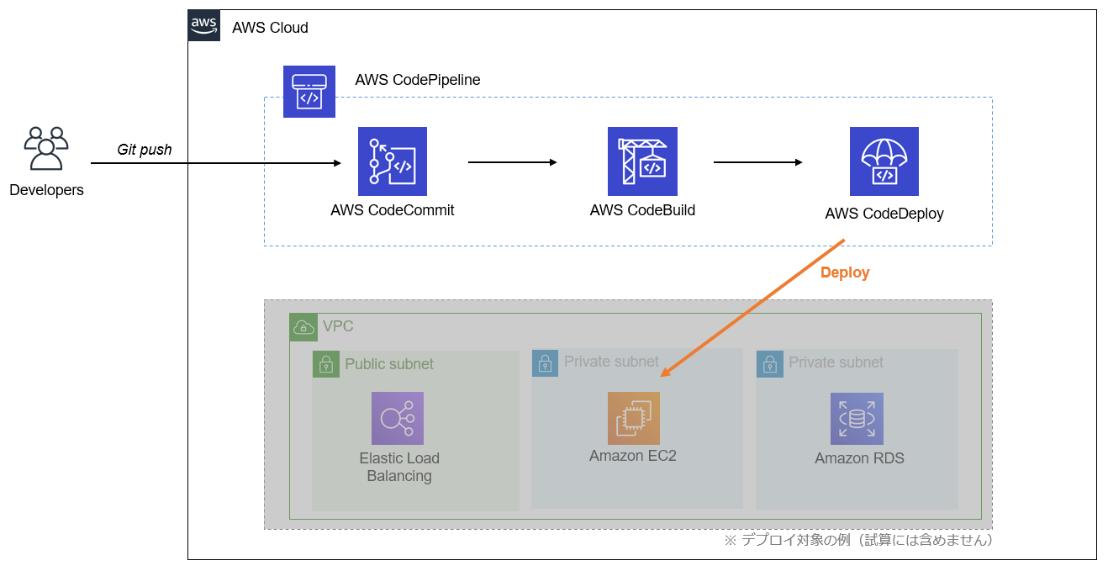
Task: Select the AWS CodeBuild crane icon
Action: pyautogui.click(x=642, y=161)
